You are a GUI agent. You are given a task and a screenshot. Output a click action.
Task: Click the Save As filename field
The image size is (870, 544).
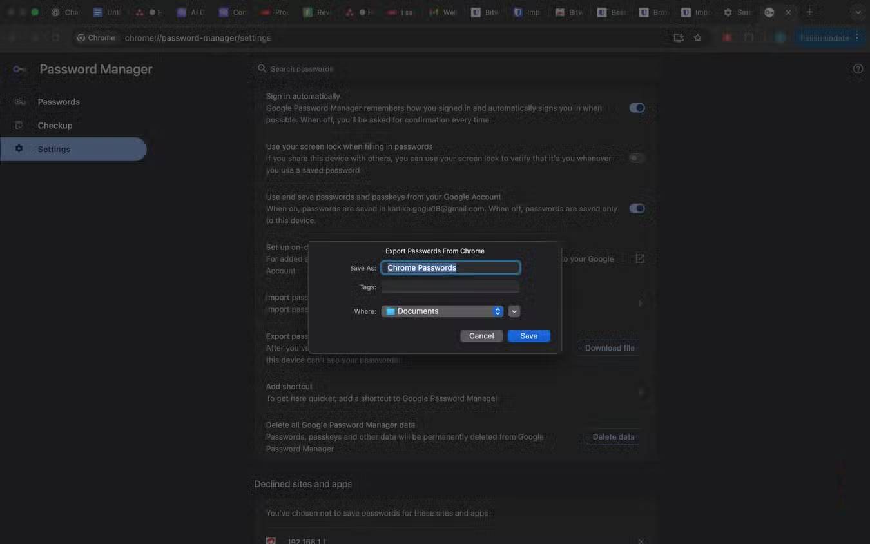450,267
